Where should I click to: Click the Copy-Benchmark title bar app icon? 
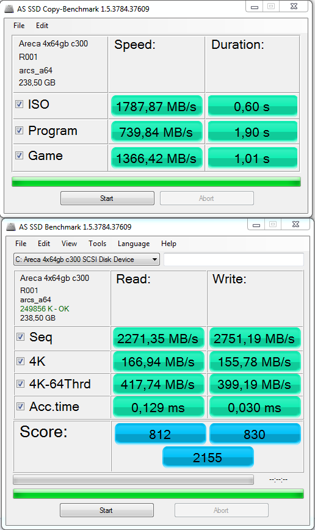(x=10, y=9)
